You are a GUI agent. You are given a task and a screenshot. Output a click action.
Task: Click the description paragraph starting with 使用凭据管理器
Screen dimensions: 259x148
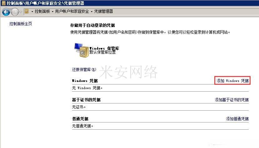tap(150, 32)
